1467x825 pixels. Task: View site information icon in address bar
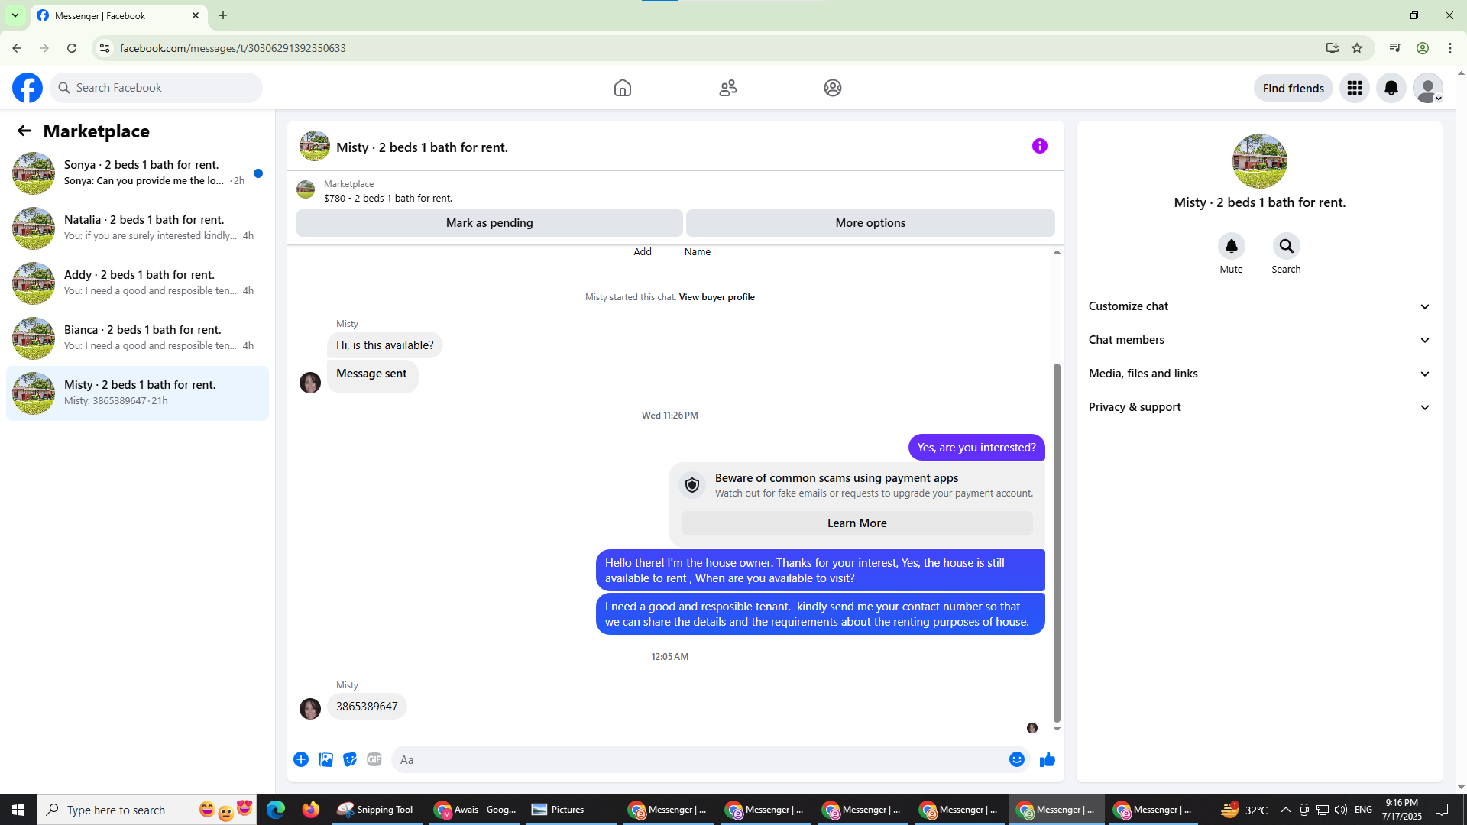click(x=105, y=48)
